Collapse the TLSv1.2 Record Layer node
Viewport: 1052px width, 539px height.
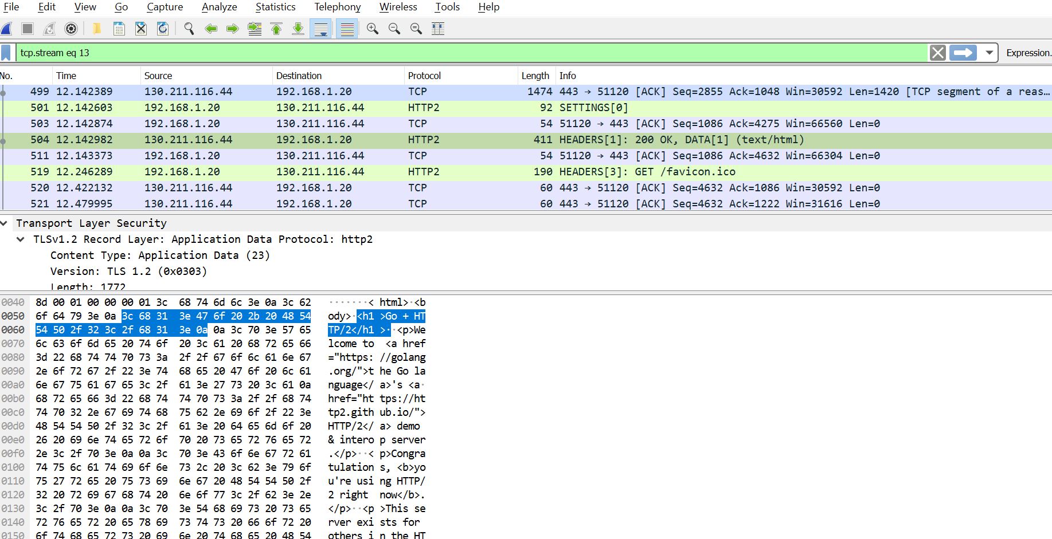point(21,239)
